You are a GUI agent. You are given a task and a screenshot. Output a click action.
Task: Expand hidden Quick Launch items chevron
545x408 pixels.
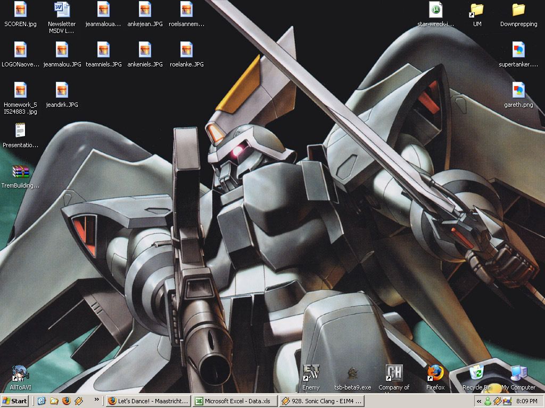click(x=97, y=399)
